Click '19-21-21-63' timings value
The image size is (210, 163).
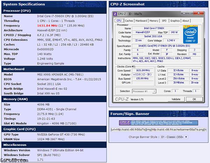coord(46,119)
